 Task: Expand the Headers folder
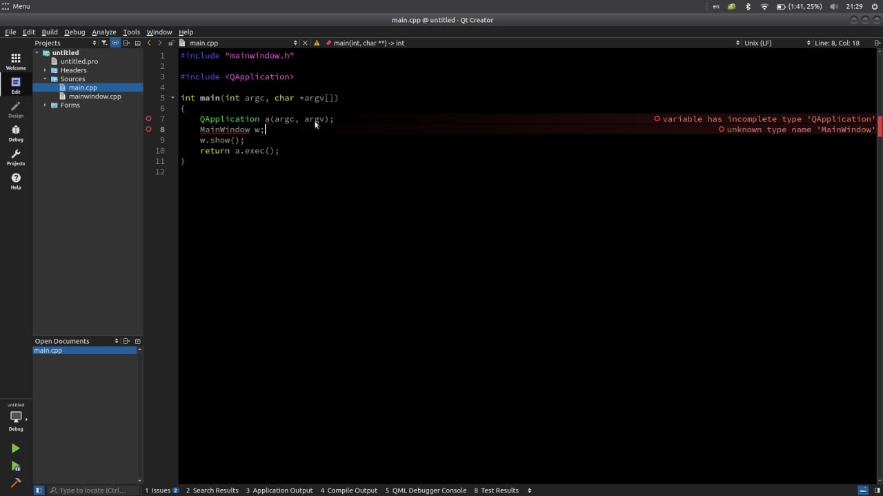click(45, 70)
